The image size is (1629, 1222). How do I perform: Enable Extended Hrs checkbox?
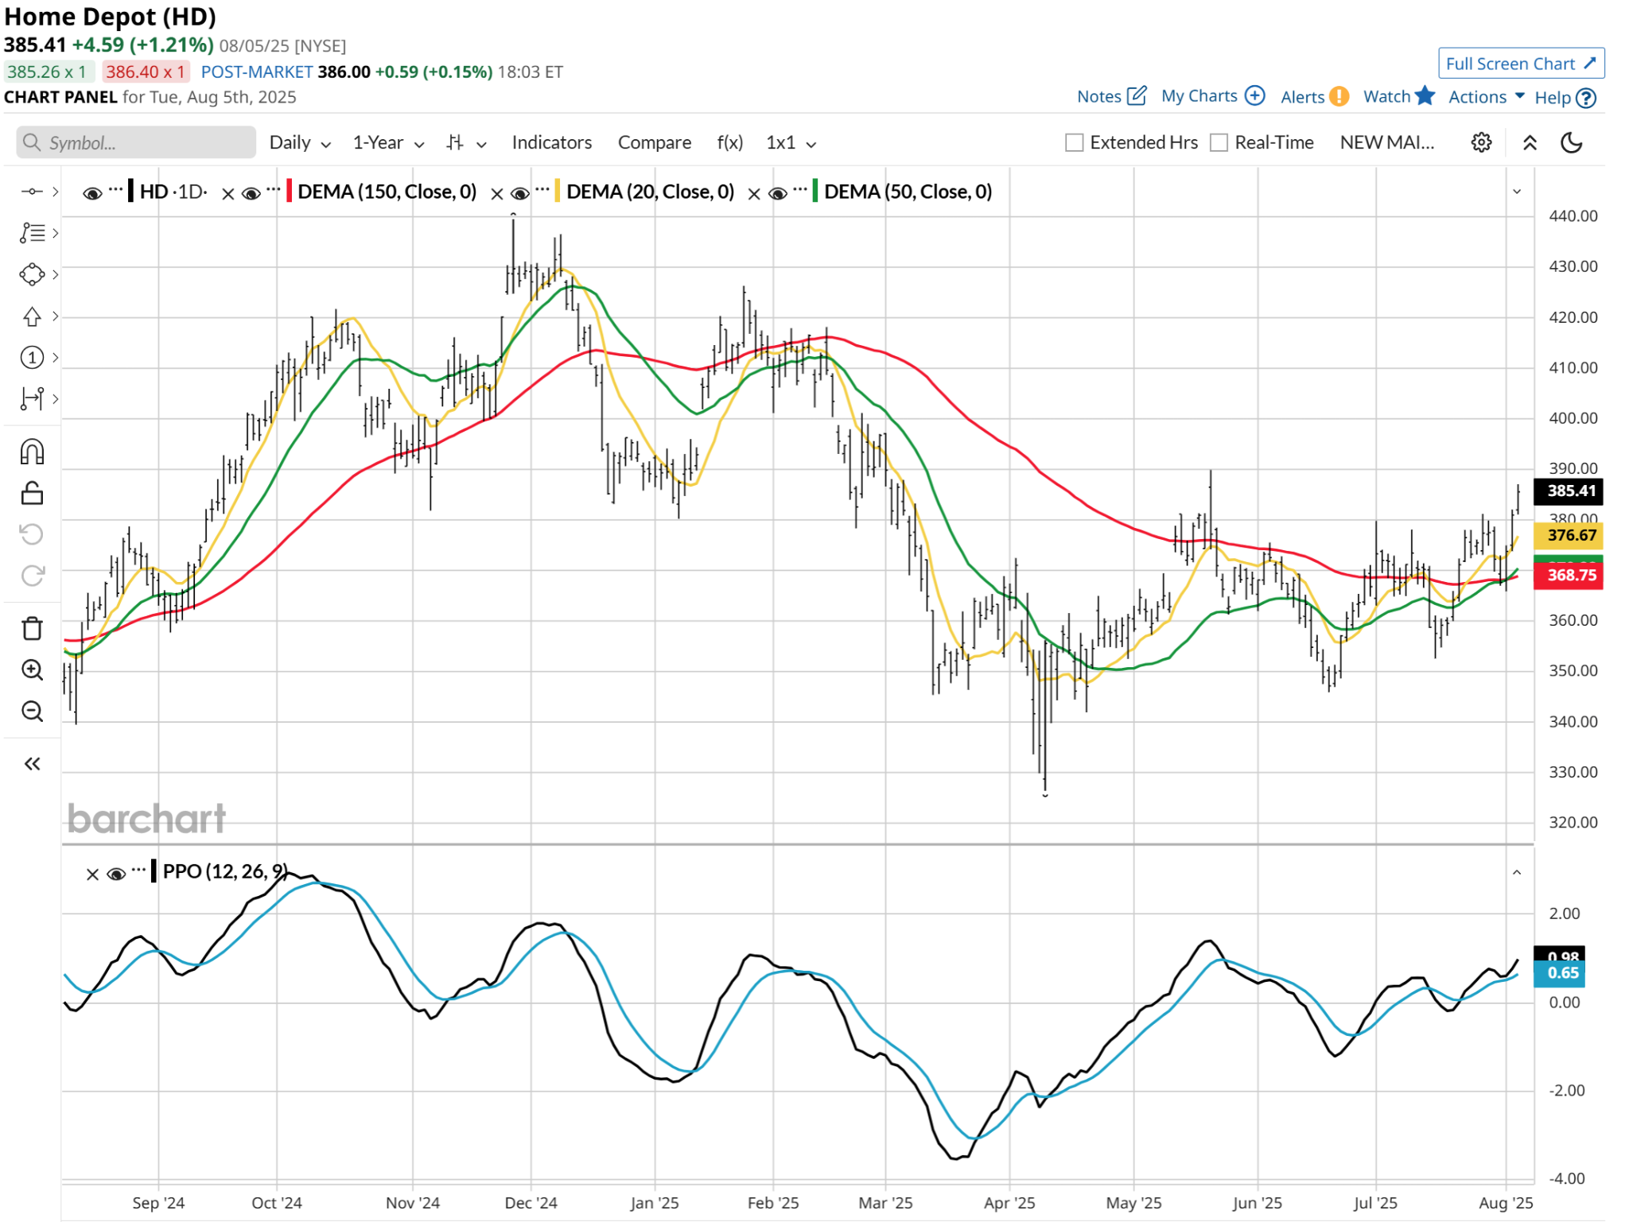pyautogui.click(x=1074, y=143)
